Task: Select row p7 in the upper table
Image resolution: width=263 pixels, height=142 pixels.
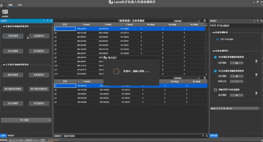Action: click(x=130, y=53)
